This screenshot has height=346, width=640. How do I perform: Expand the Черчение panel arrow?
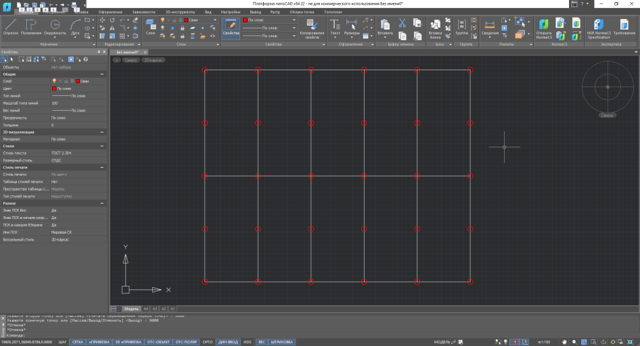(94, 45)
